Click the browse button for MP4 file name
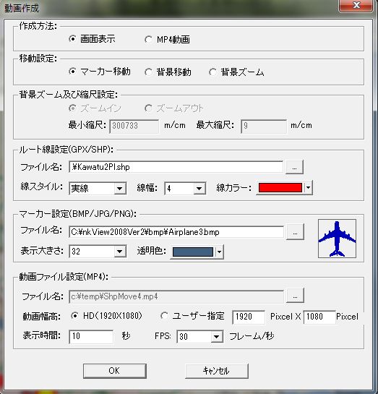 coord(295,296)
